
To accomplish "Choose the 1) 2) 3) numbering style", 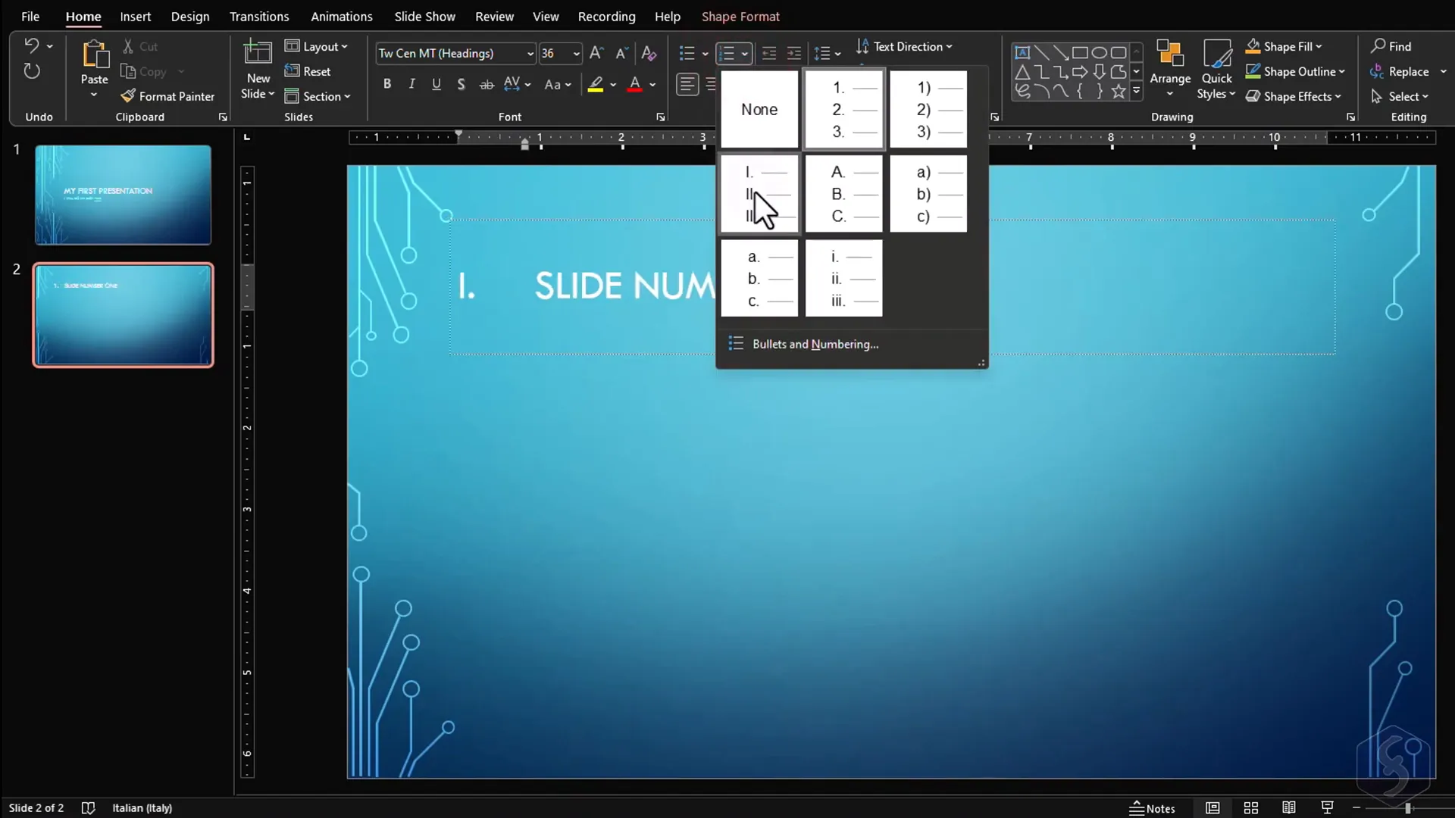I will [928, 109].
